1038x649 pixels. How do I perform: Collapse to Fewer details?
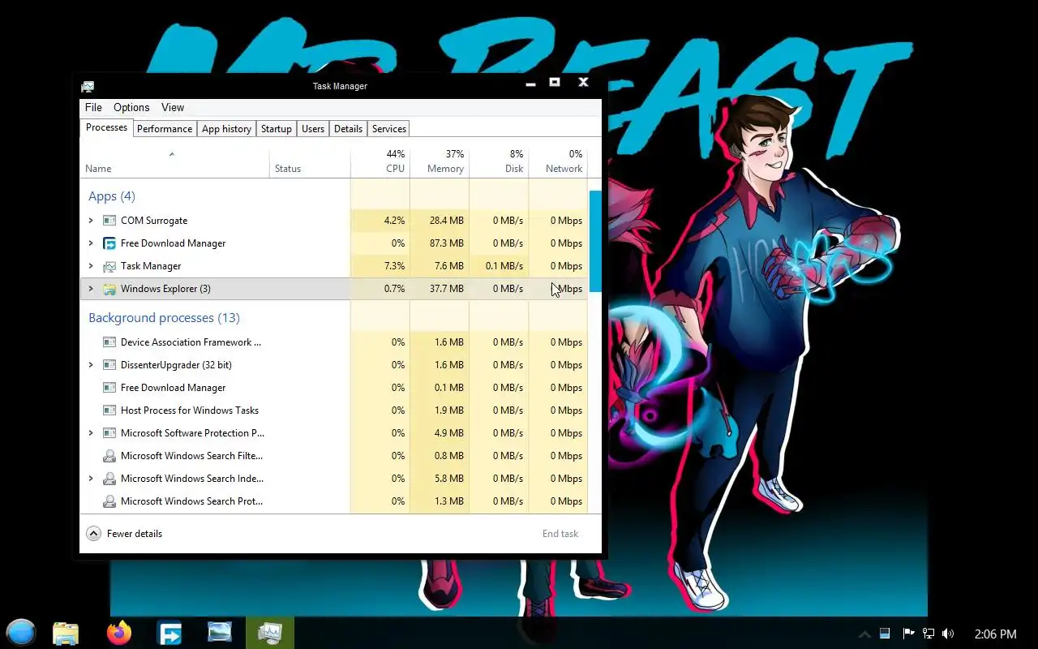coord(124,534)
